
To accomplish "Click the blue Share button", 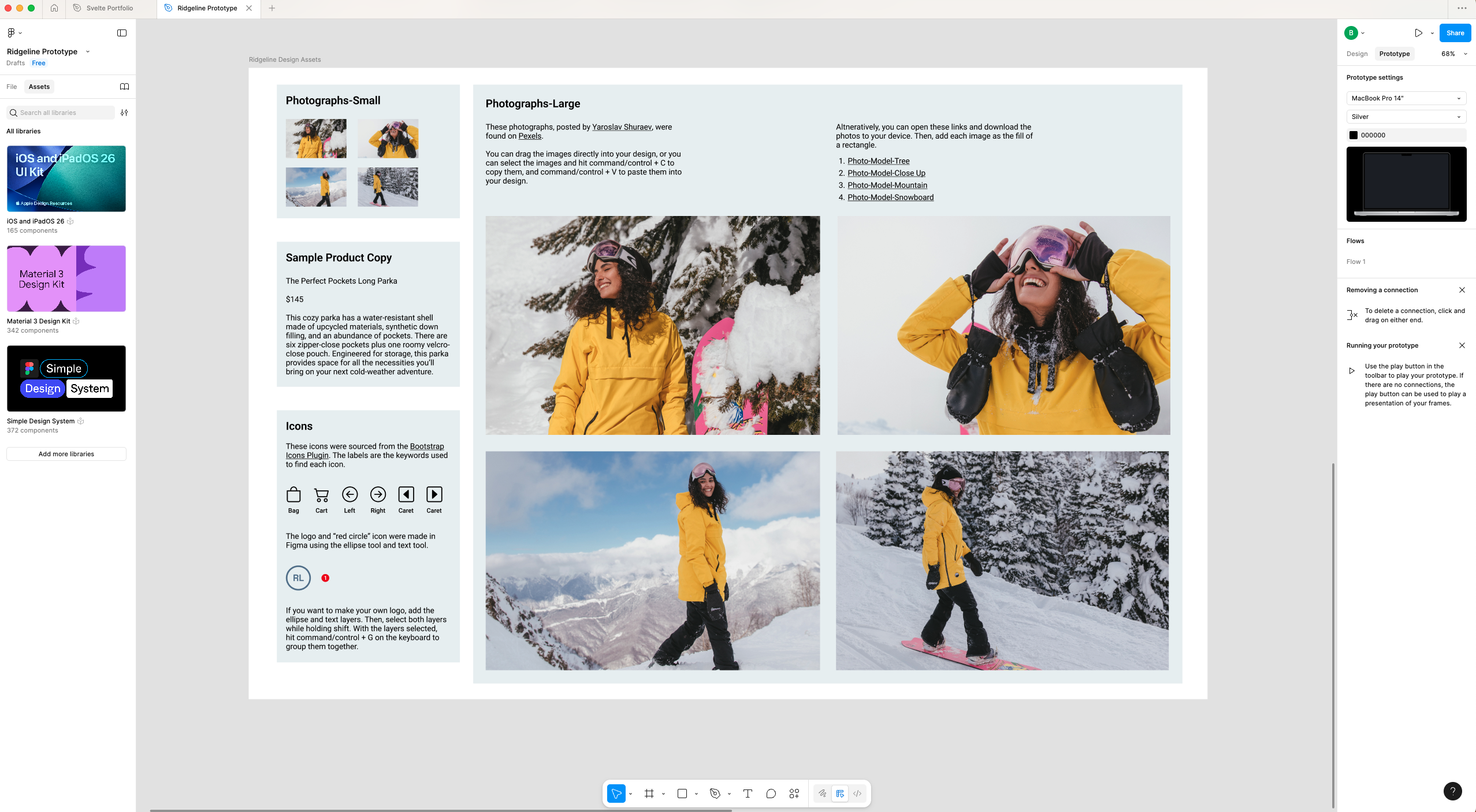I will point(1455,33).
